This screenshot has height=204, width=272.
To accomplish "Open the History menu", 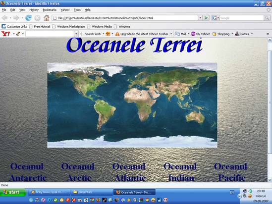I will [x=34, y=10].
